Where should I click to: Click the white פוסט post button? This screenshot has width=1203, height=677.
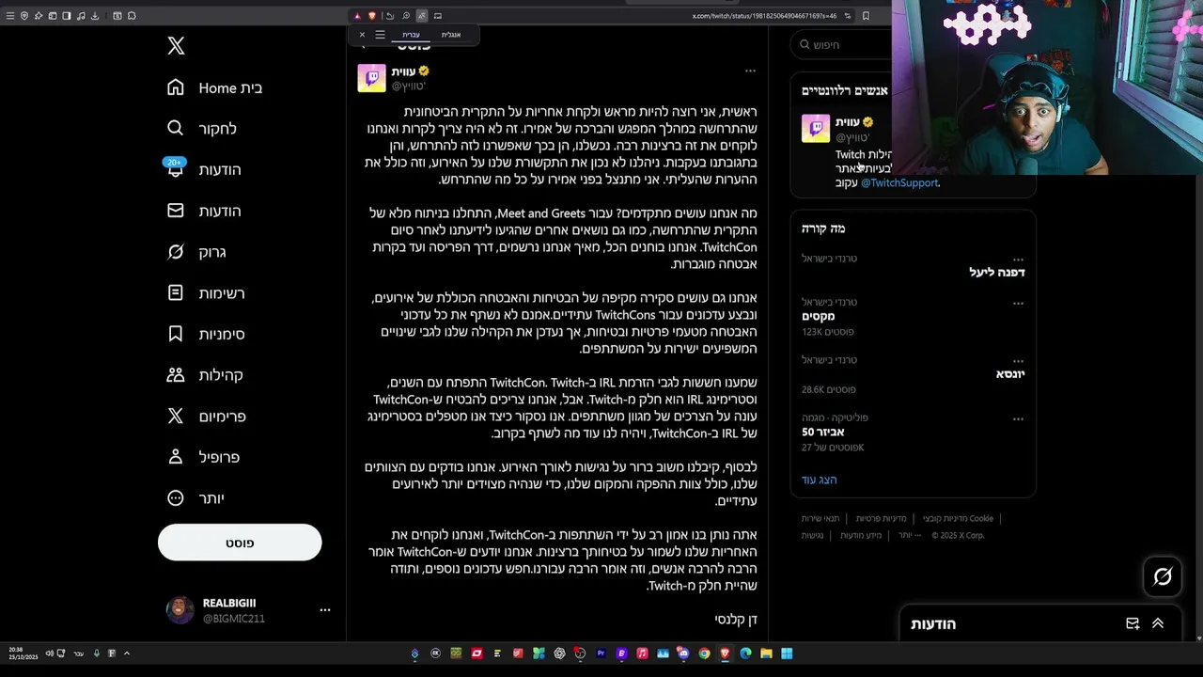pyautogui.click(x=240, y=543)
